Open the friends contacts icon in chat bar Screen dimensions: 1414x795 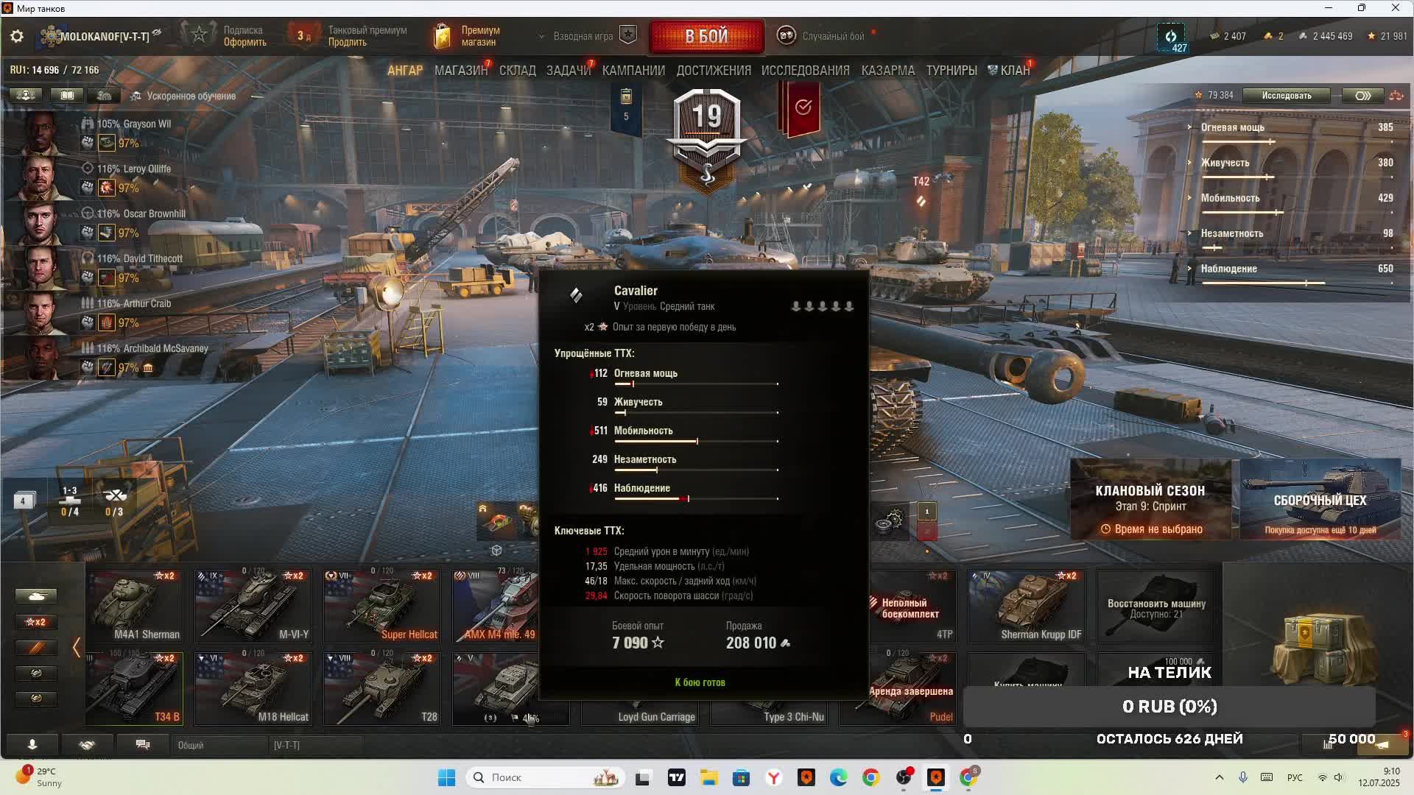tap(32, 745)
